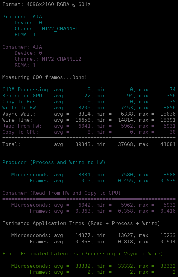Select the 'Producer: AJA' heading
The width and height of the screenshot is (178, 277).
pyautogui.click(x=22, y=17)
